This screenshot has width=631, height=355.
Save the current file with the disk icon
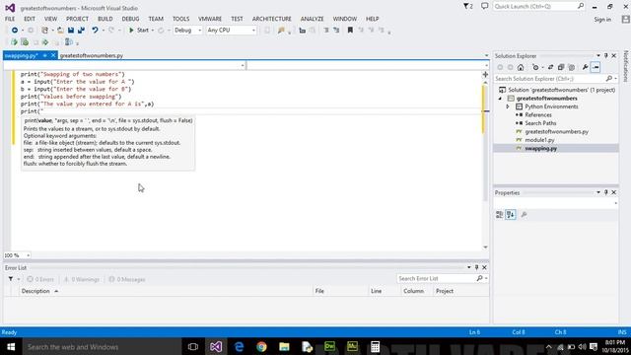71,31
